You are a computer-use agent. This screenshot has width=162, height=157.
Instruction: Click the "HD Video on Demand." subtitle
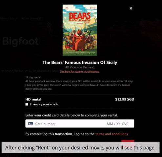80,67
